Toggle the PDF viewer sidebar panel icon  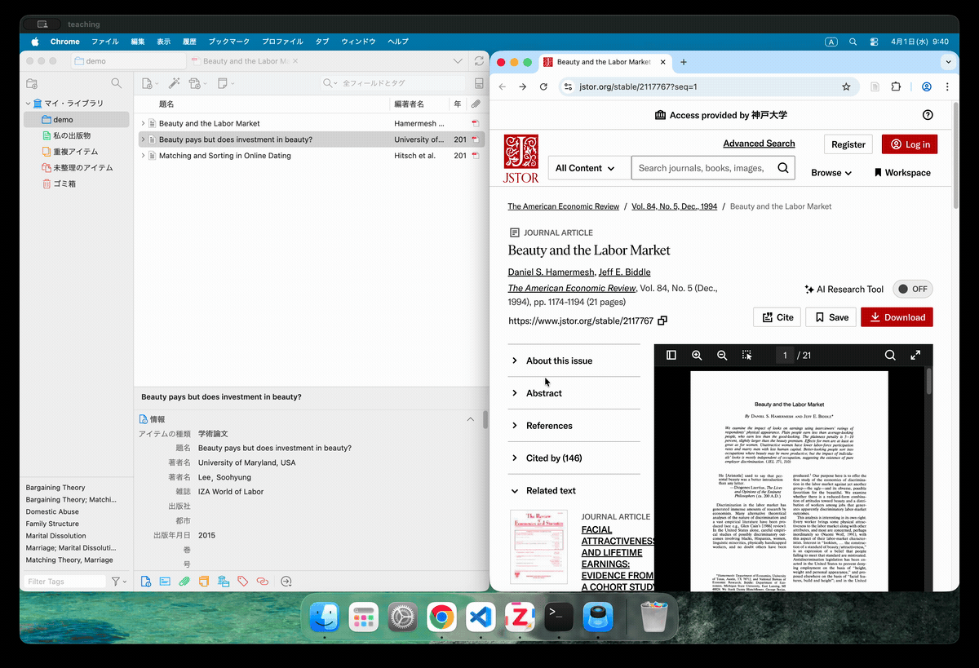[671, 356]
